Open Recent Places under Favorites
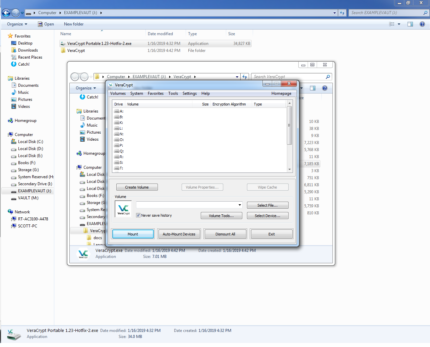430x347 pixels. click(30, 57)
